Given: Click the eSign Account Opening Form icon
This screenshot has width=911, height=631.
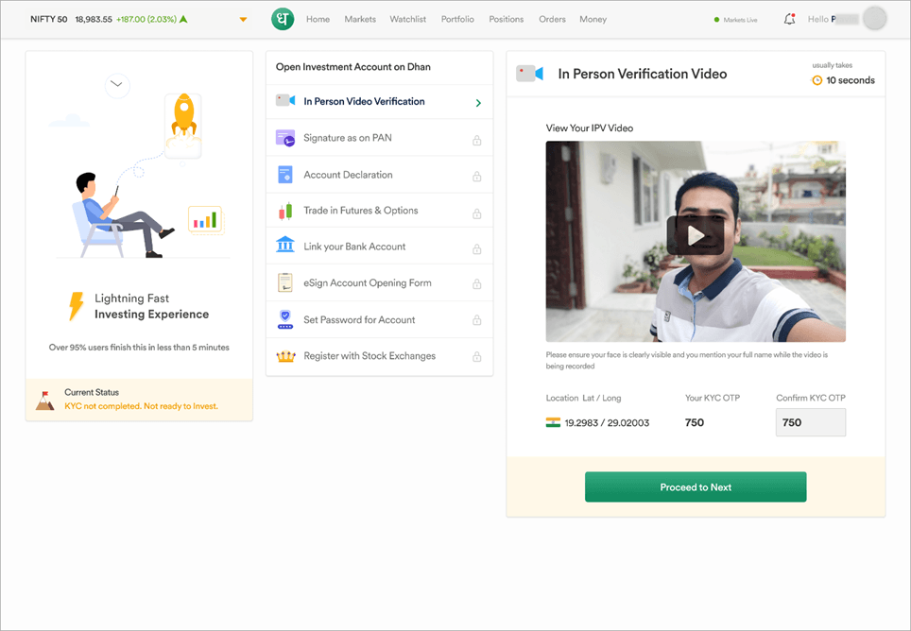Looking at the screenshot, I should click(x=284, y=282).
